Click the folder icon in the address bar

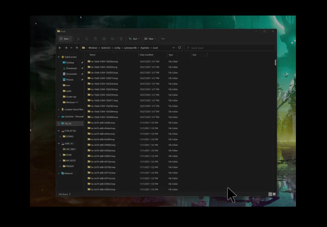pyautogui.click(x=84, y=48)
